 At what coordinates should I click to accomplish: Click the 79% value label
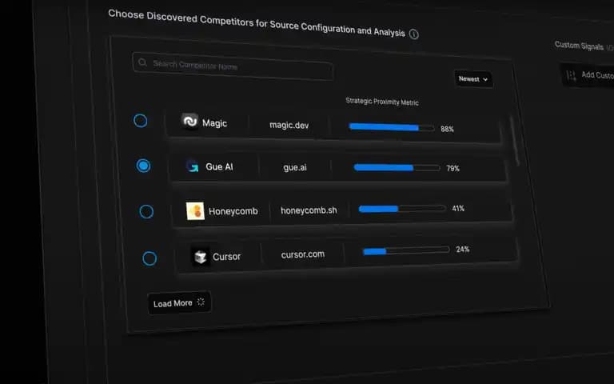[x=453, y=169]
